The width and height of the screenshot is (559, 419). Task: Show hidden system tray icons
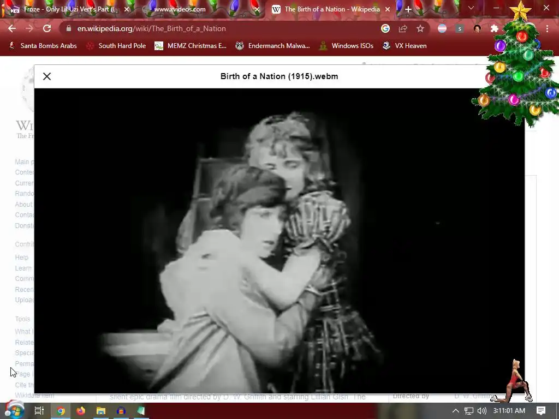[x=455, y=411]
